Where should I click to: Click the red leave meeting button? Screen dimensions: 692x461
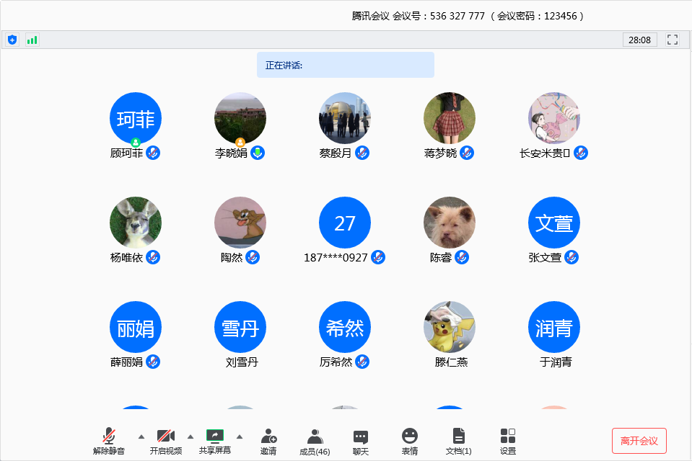pos(639,441)
